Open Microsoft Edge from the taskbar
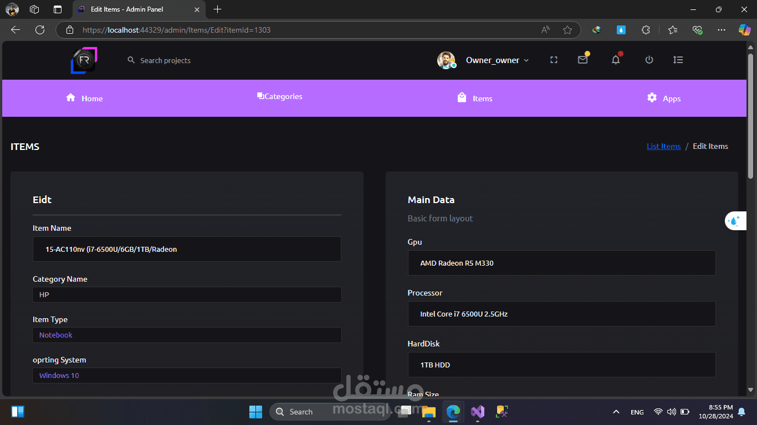This screenshot has width=757, height=425. pyautogui.click(x=453, y=412)
